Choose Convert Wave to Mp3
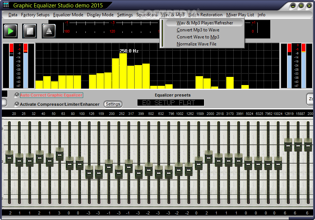 (x=198, y=37)
